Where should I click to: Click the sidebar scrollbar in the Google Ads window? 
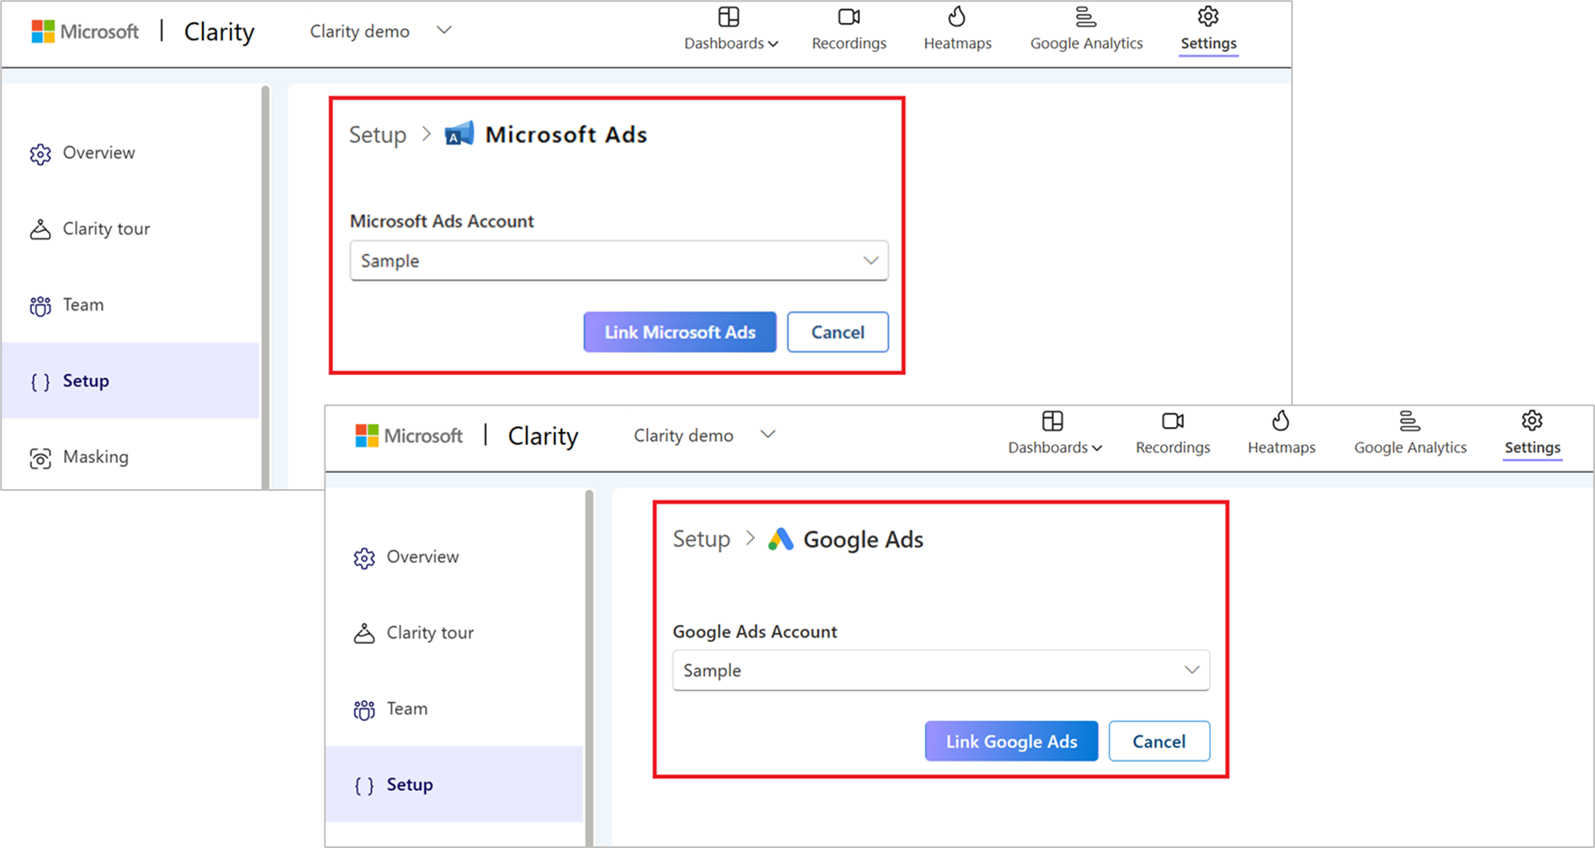tap(590, 668)
